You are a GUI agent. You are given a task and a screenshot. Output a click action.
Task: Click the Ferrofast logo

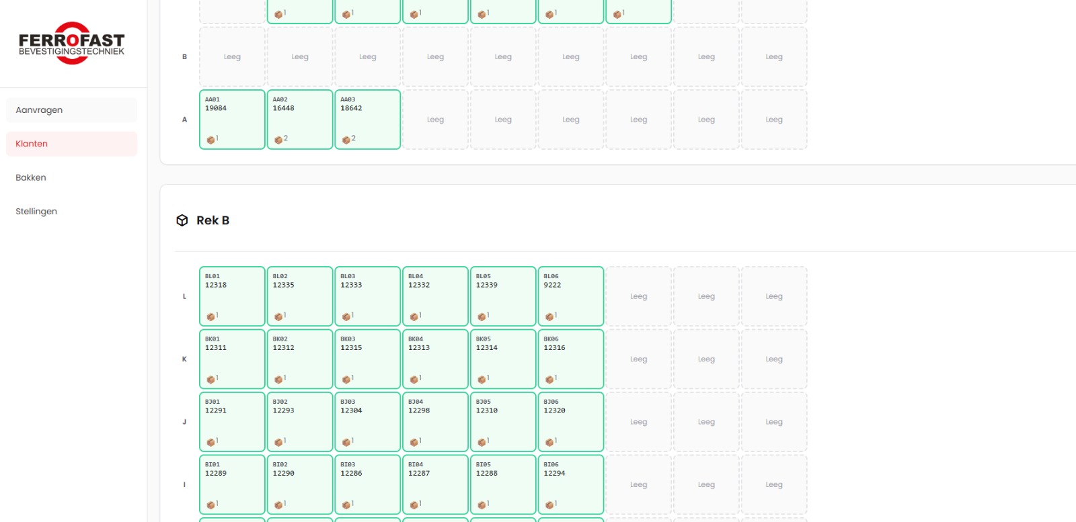click(71, 43)
